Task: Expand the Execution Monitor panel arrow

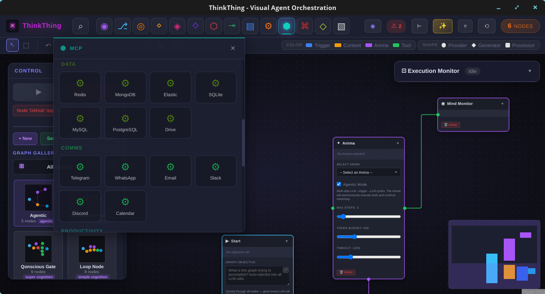Action: (x=530, y=71)
